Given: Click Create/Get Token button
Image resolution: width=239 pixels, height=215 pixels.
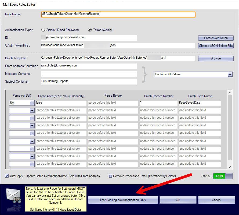Looking at the screenshot, I should [x=216, y=38].
